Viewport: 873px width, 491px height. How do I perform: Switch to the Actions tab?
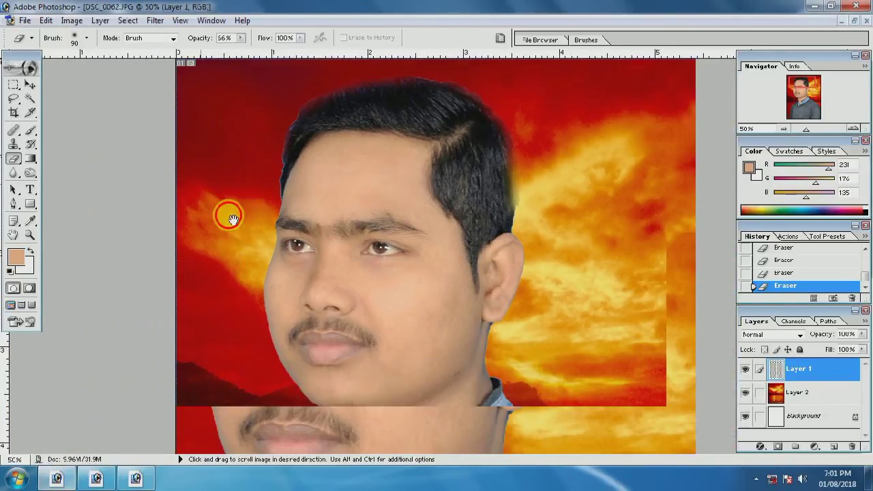coord(787,237)
